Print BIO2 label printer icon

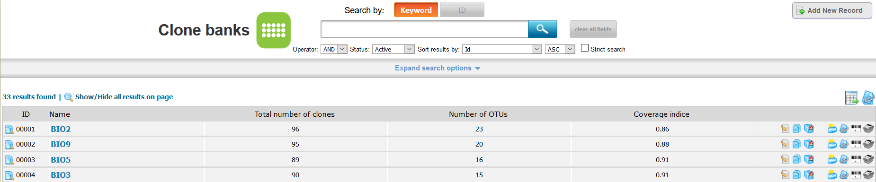tap(868, 129)
